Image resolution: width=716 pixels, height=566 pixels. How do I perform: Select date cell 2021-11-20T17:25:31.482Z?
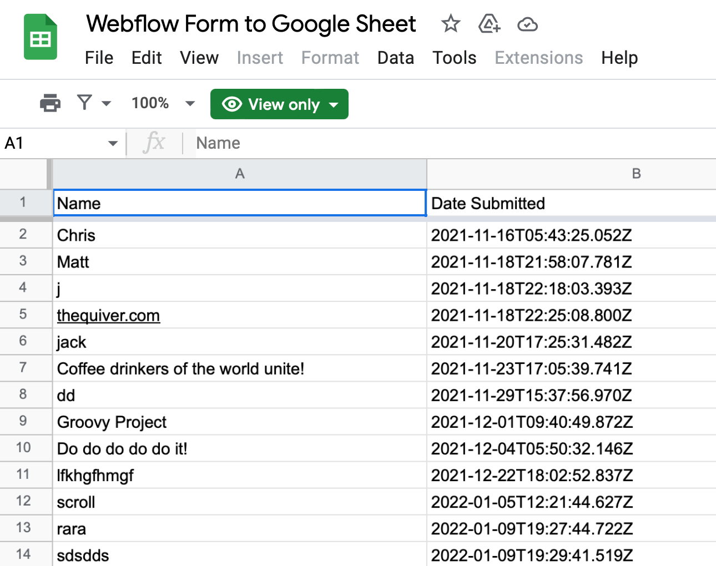coord(572,341)
